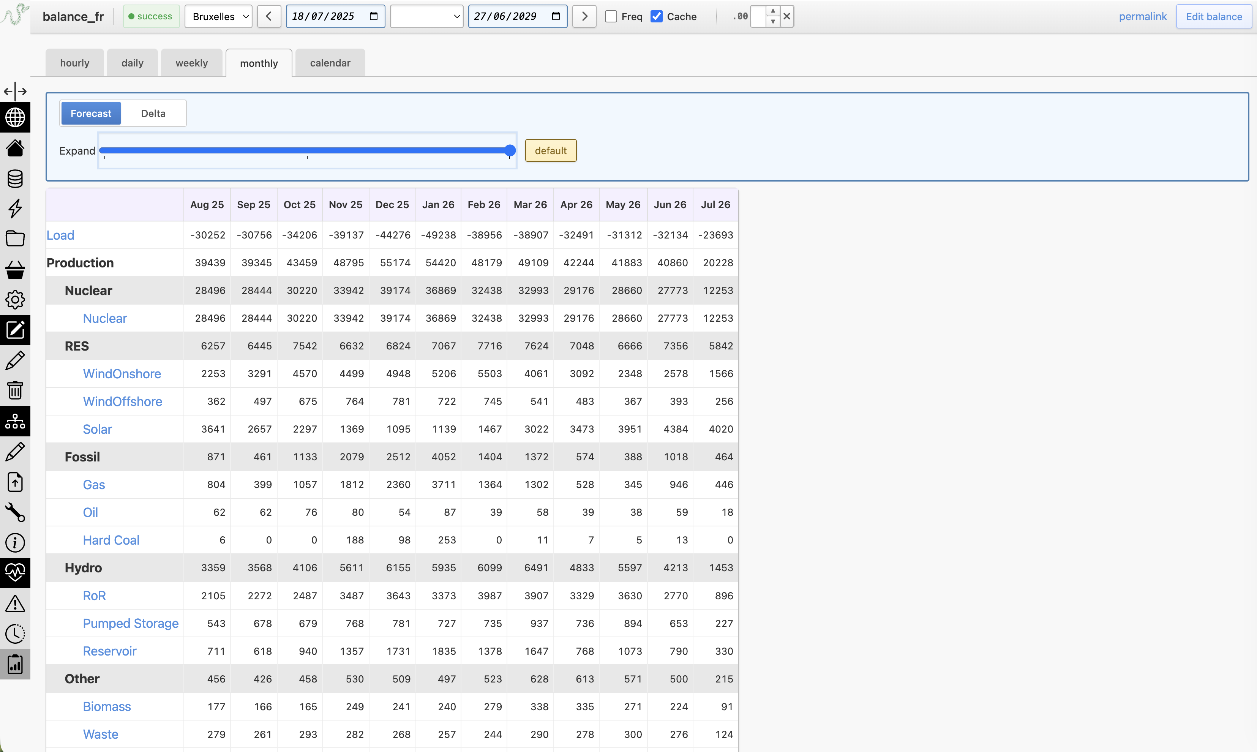Select the highlighted edit-note sidebar icon
Image resolution: width=1257 pixels, height=752 pixels.
coord(15,330)
